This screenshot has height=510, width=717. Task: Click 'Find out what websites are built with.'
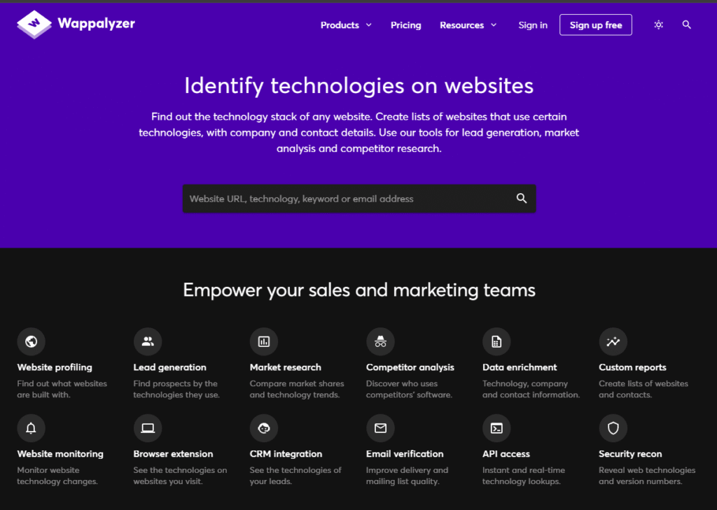62,389
